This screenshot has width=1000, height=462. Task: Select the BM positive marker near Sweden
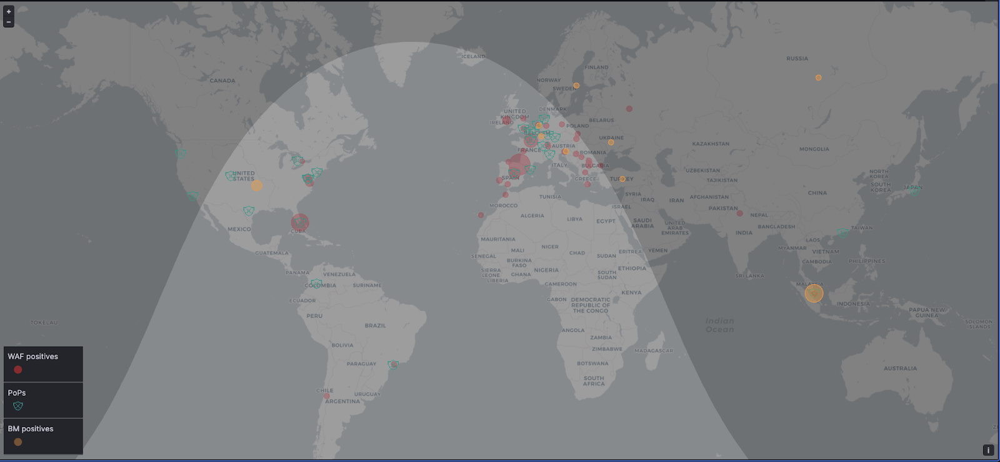click(576, 86)
